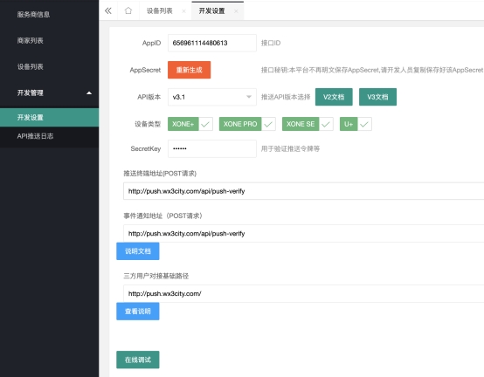
Task: Open the API版本 v3.1 dropdown
Action: pos(212,97)
